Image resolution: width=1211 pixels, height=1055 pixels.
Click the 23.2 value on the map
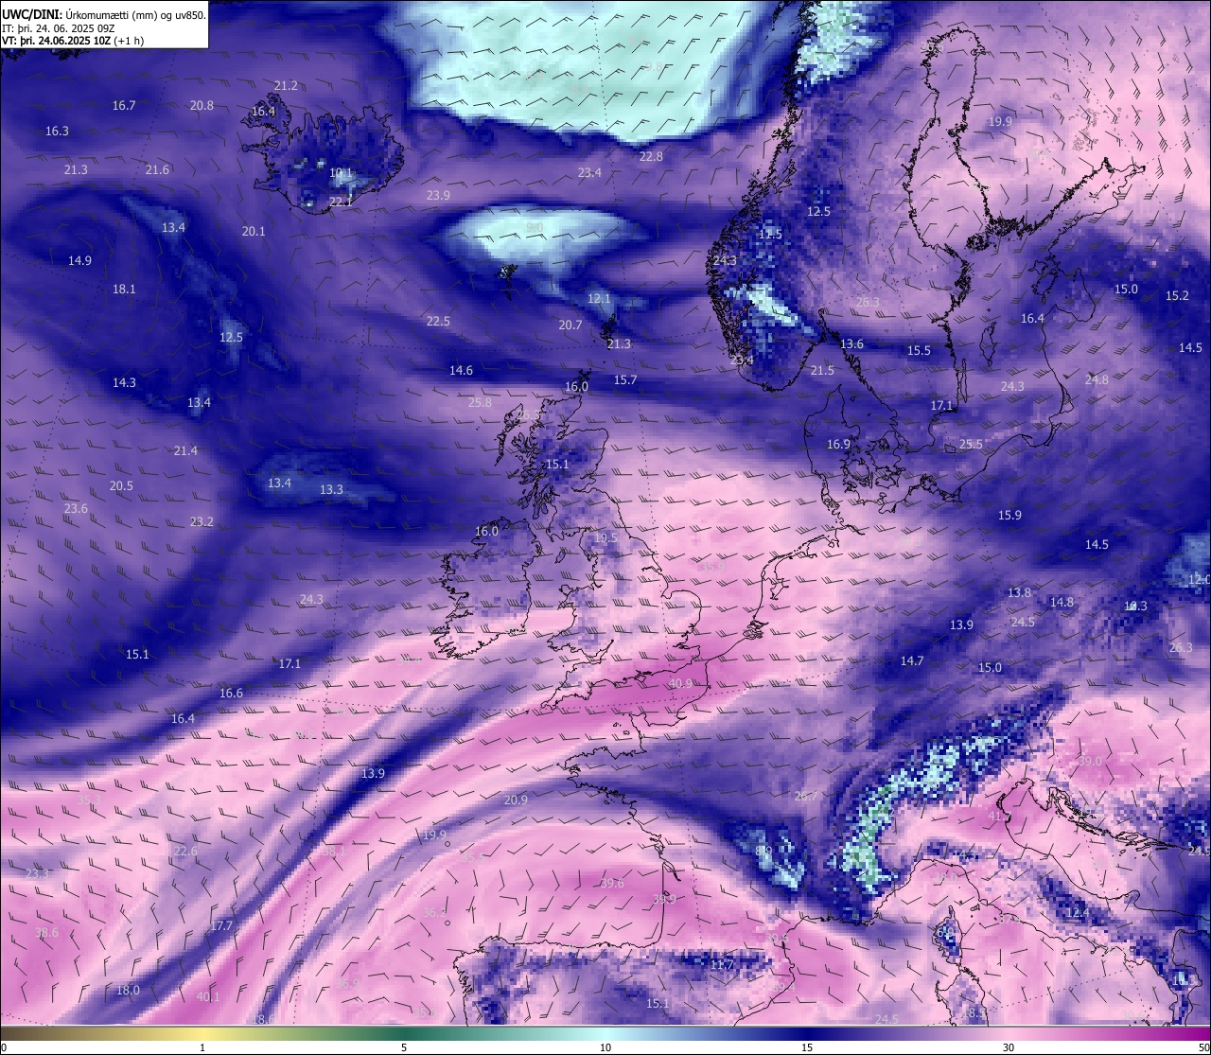pyautogui.click(x=202, y=521)
